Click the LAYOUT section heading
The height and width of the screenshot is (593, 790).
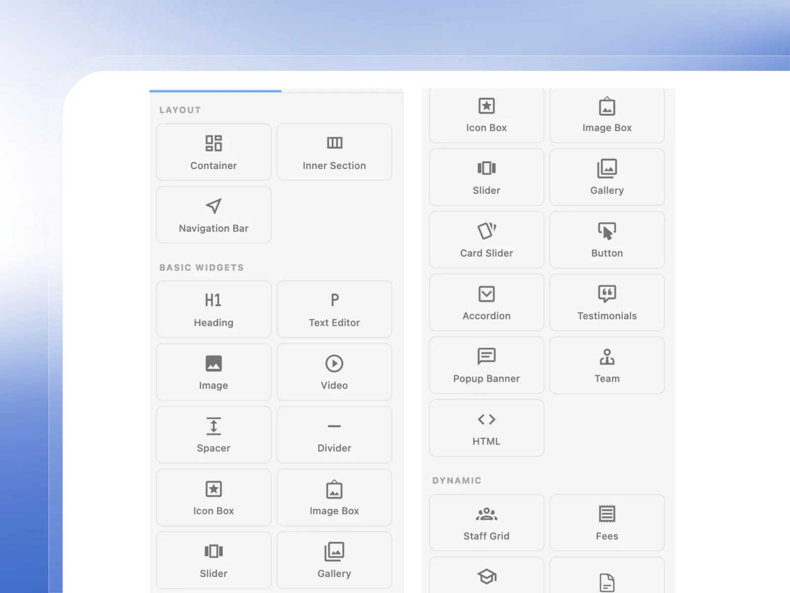click(180, 110)
